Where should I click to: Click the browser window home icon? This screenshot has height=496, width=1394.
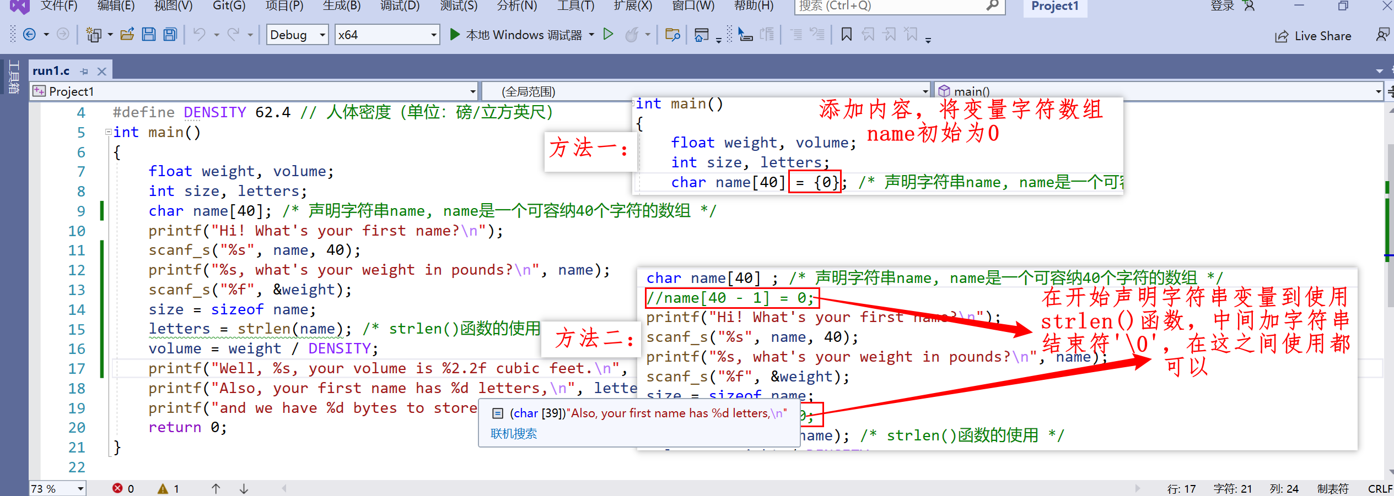click(701, 35)
